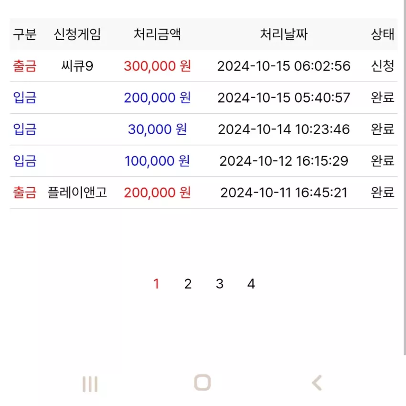This screenshot has width=406, height=406.
Task: Click the 구분 column header
Action: pos(25,34)
